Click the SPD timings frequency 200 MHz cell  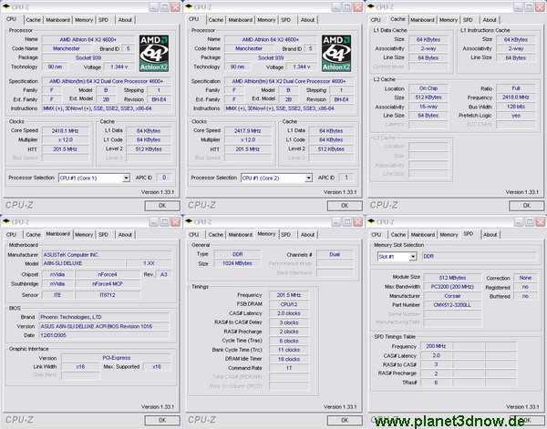436,346
